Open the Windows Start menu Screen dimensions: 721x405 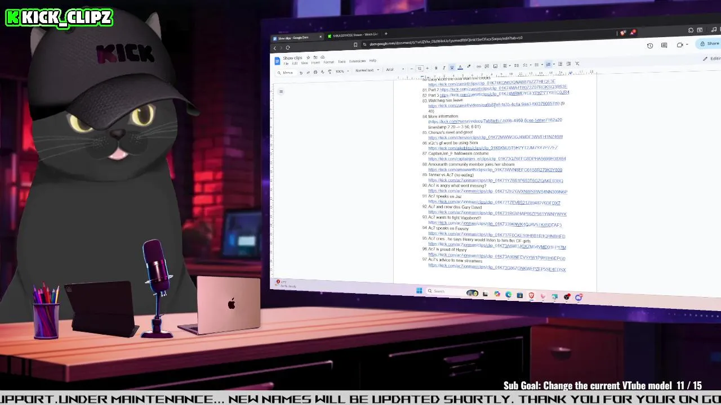419,291
